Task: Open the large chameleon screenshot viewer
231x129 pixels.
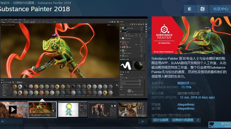Action: [74, 58]
